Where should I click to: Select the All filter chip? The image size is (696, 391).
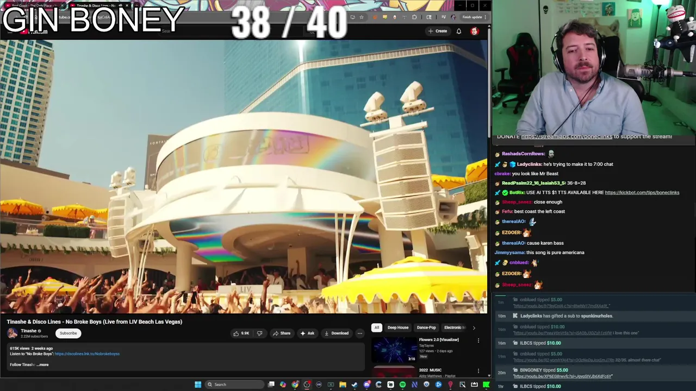click(x=376, y=327)
